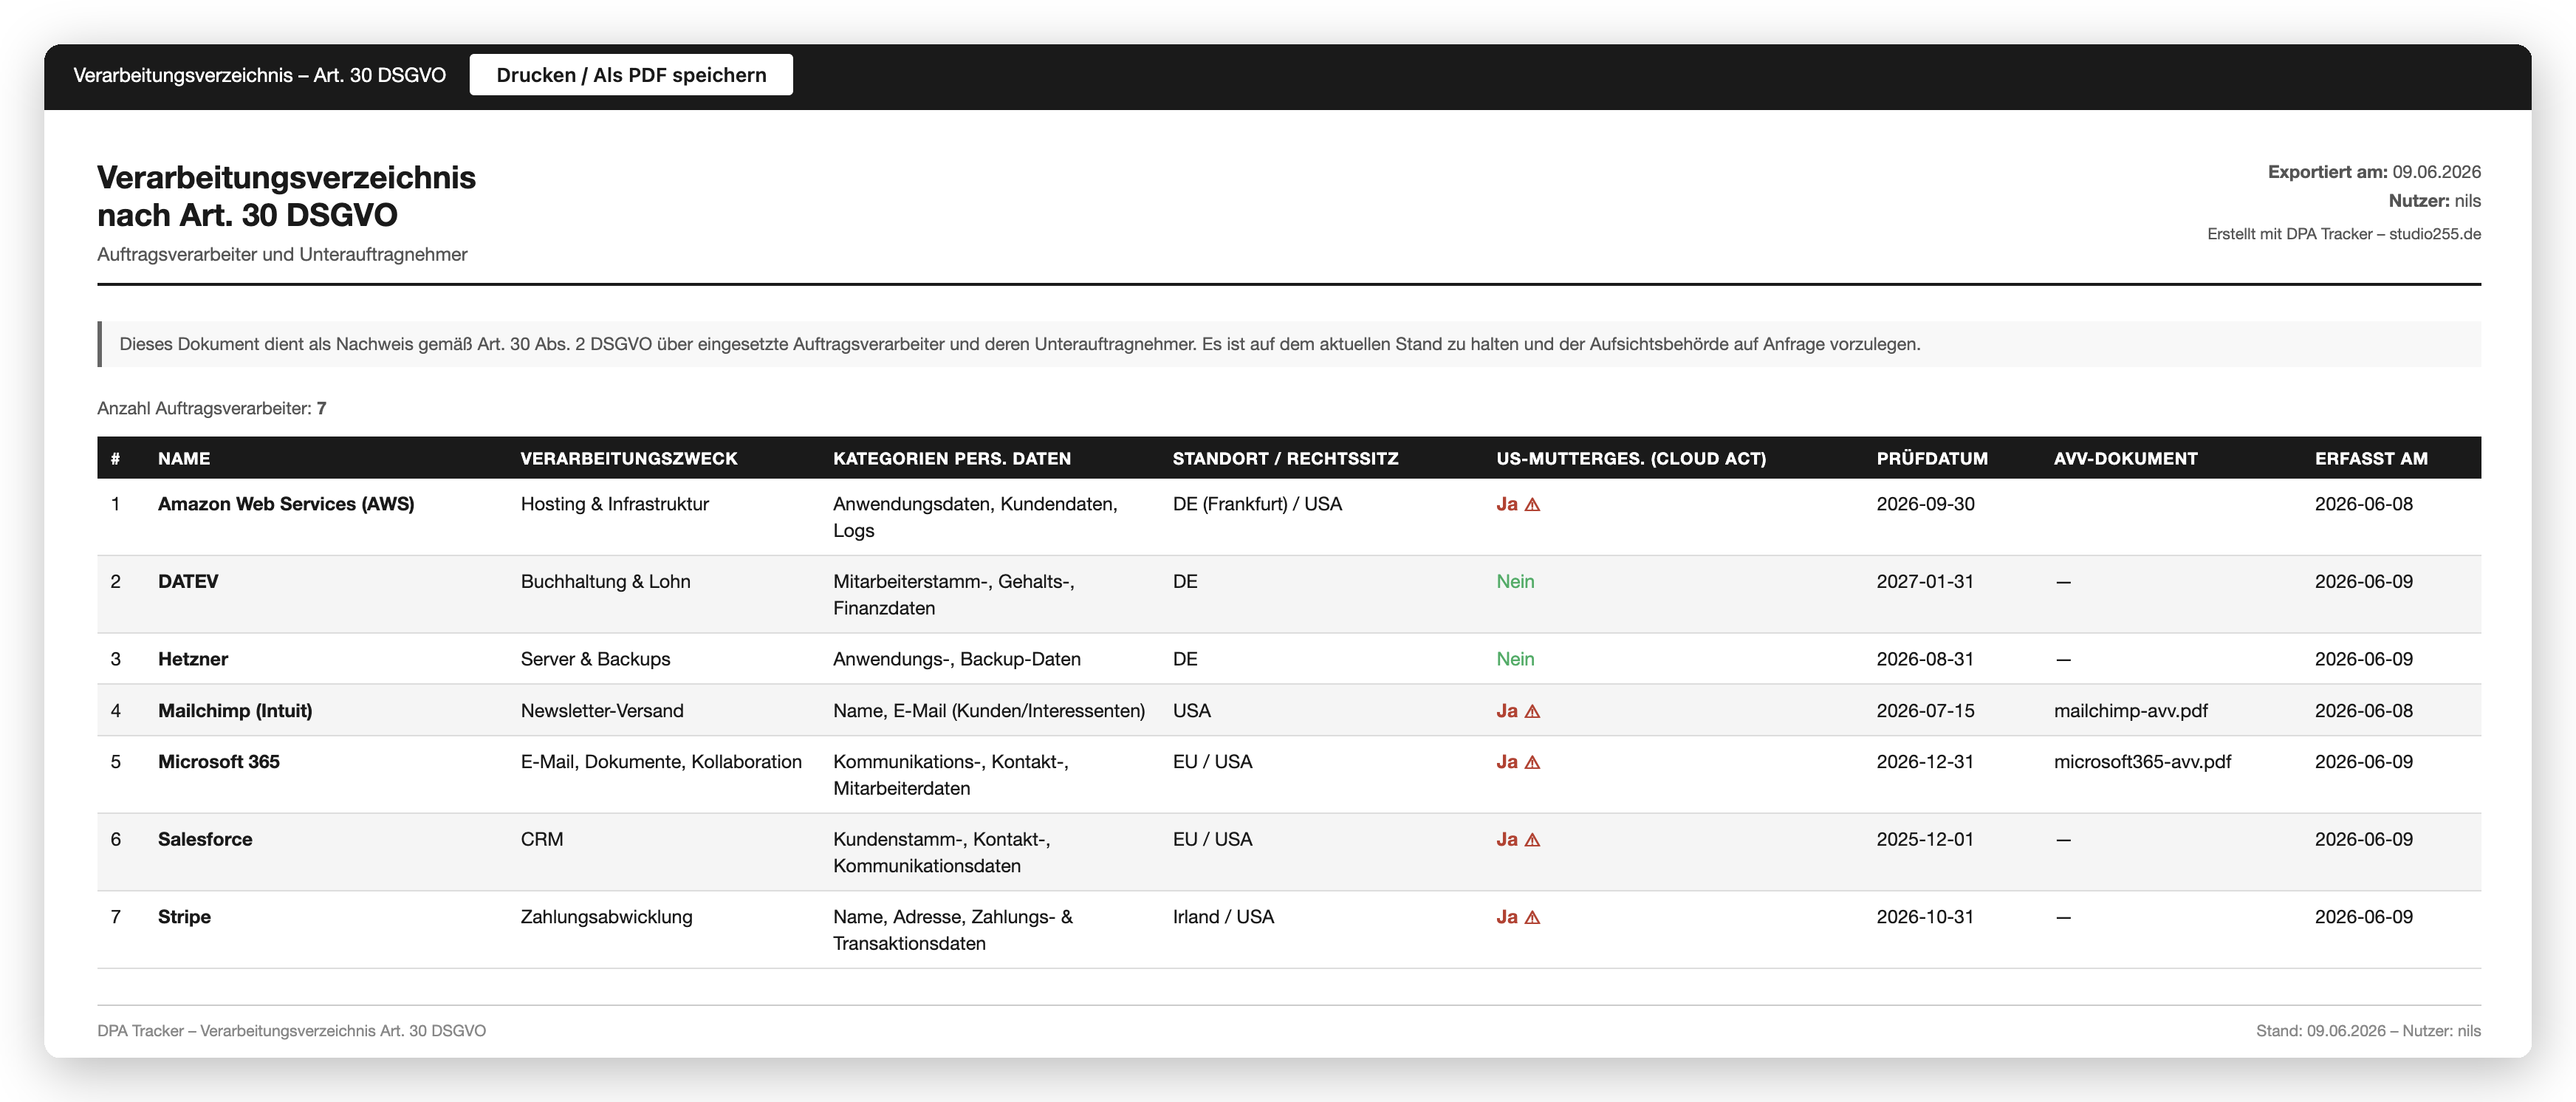
Task: Open microsoft365-avv.pdf document entry
Action: tap(2142, 761)
